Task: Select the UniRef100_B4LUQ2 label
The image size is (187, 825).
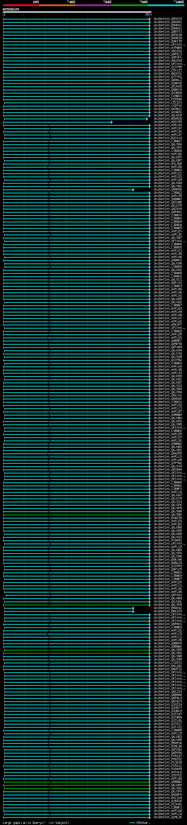Action: tap(167, 666)
